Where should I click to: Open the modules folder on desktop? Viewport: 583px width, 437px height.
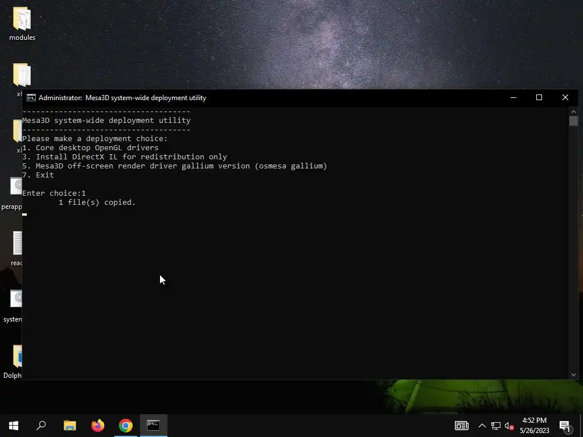pos(22,23)
